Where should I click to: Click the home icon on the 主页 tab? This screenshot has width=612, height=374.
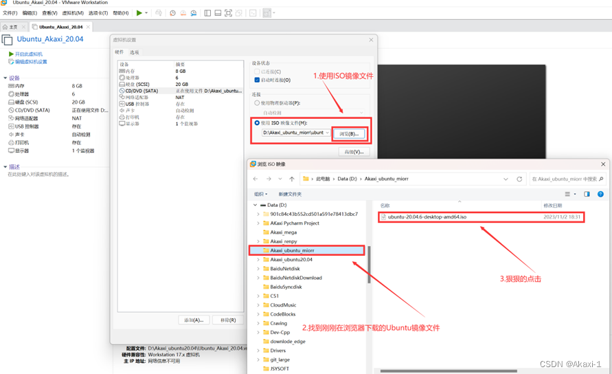tap(5, 27)
